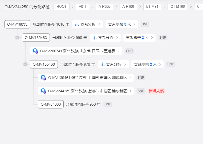
Task: Click user avatar icon for O-MV135461
Action: point(43,78)
